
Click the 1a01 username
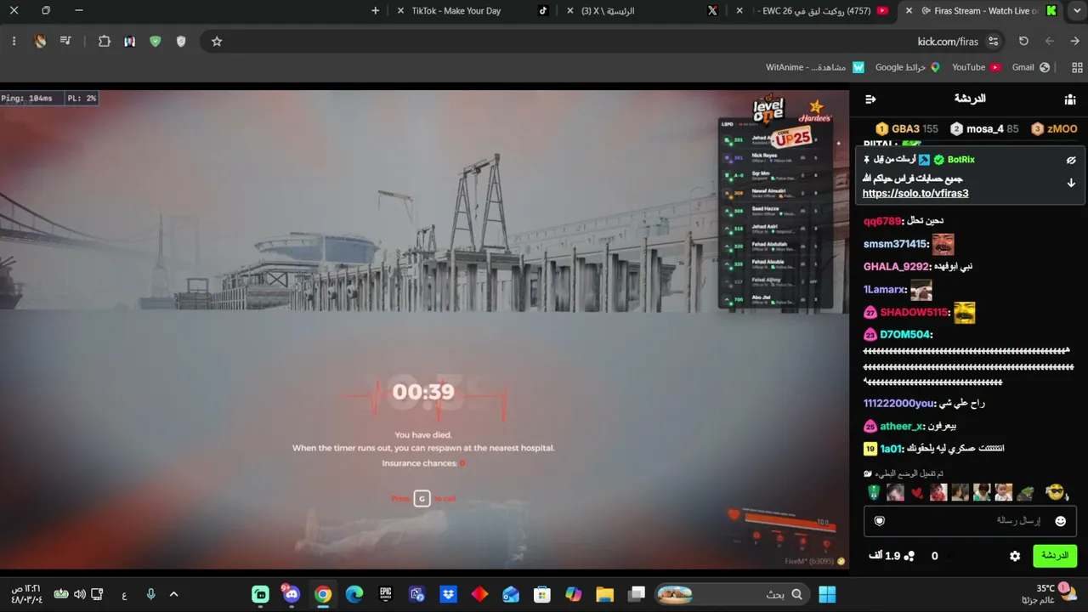(891, 449)
